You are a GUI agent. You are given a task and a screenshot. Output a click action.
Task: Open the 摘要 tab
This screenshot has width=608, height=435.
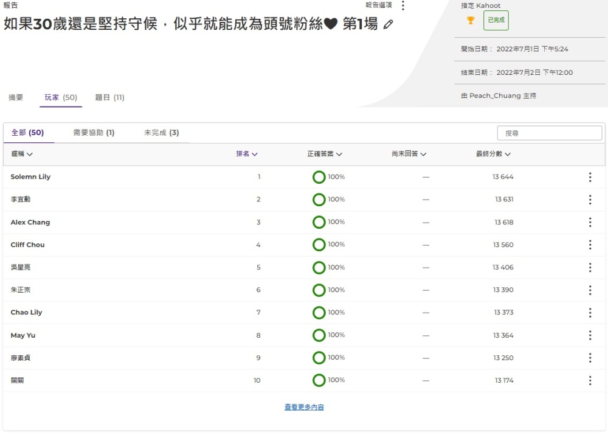(x=16, y=97)
